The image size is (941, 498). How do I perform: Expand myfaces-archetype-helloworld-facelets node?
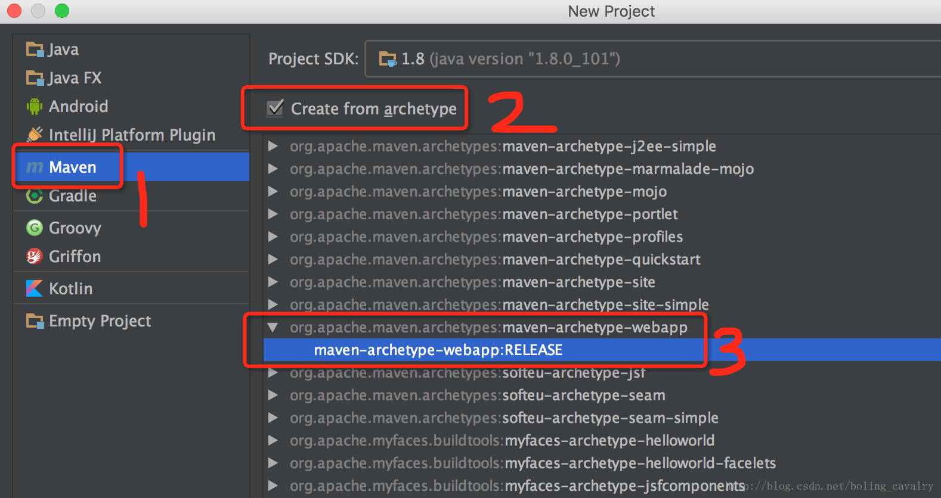273,463
